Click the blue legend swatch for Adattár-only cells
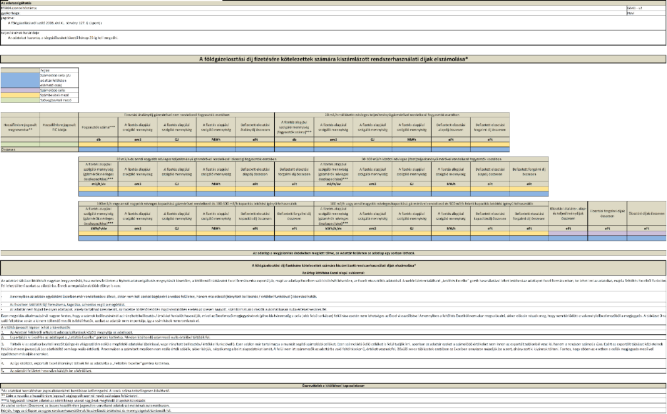Image resolution: width=667 pixels, height=414 pixels. click(20, 80)
